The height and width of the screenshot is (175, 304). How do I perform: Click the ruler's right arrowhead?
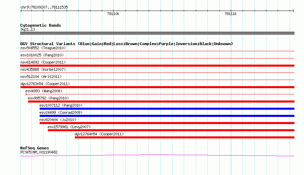293,11
